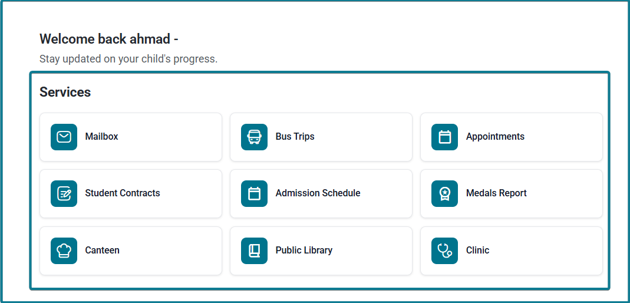This screenshot has width=630, height=303.
Task: View the Medals Report label
Action: (496, 193)
